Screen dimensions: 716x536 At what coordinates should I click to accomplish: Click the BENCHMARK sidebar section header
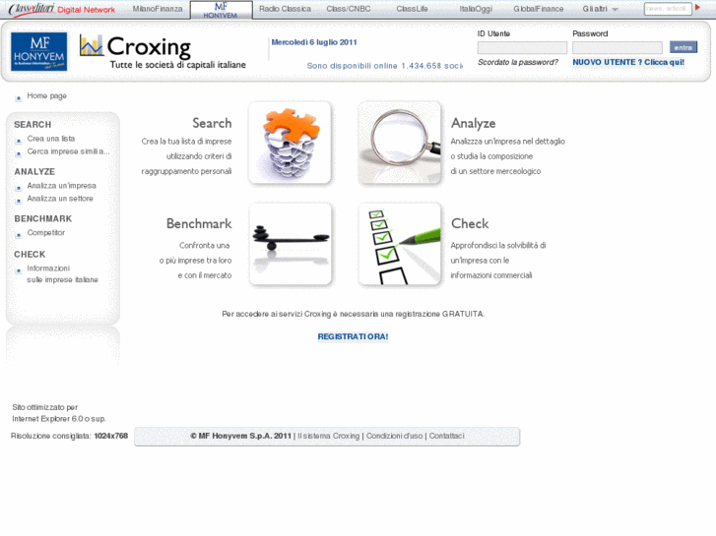point(43,218)
